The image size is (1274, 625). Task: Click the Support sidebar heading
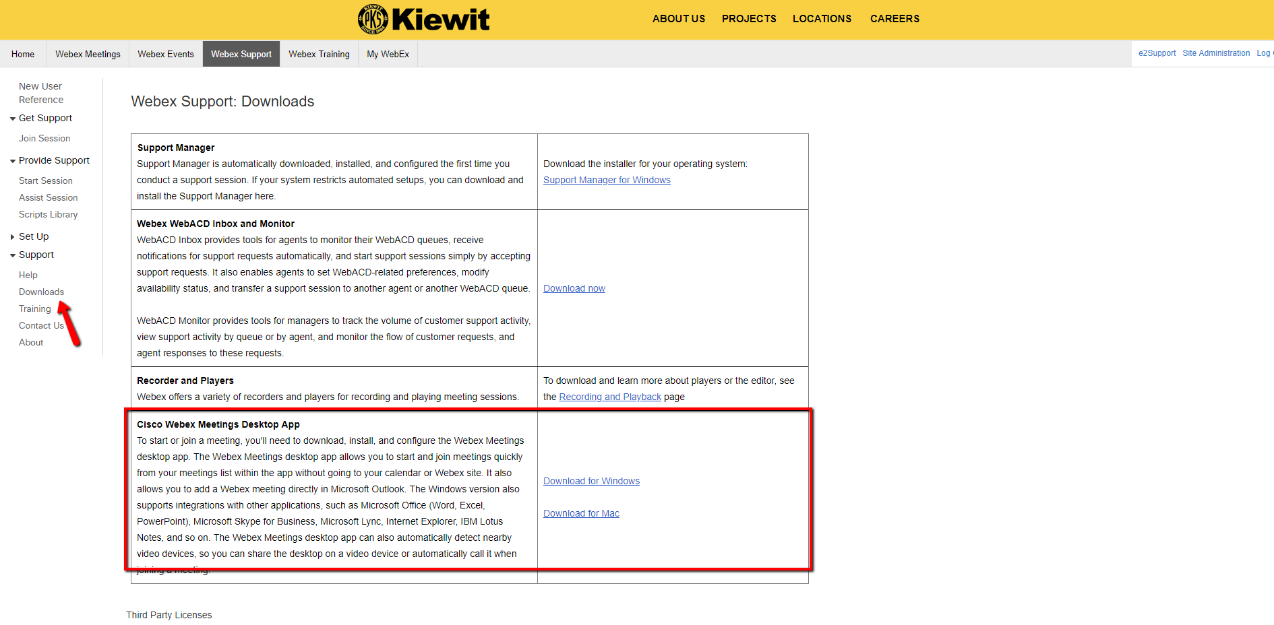[36, 255]
